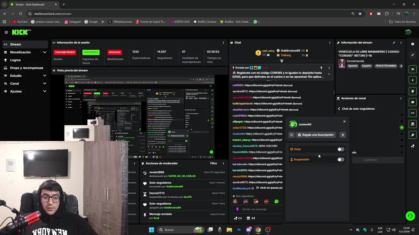Open the SORTEO KICK bookmark

point(180,22)
